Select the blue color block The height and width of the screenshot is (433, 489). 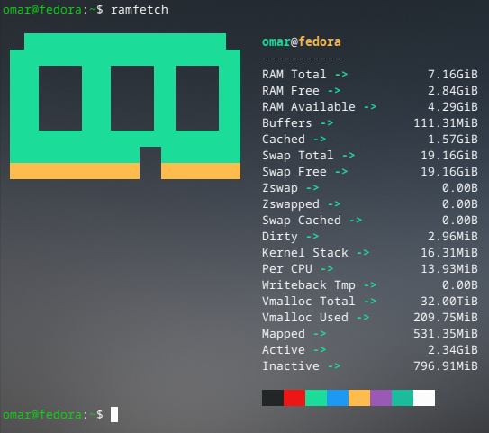338,398
